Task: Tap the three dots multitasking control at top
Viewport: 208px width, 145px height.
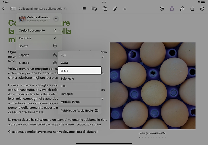Action: coord(104,2)
